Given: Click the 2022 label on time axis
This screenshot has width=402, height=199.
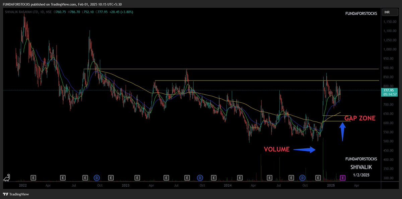Looking at the screenshot, I should 23,185.
